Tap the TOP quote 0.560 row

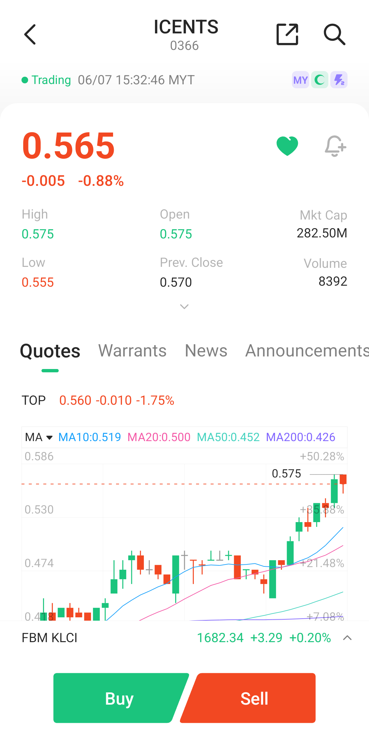pos(98,400)
